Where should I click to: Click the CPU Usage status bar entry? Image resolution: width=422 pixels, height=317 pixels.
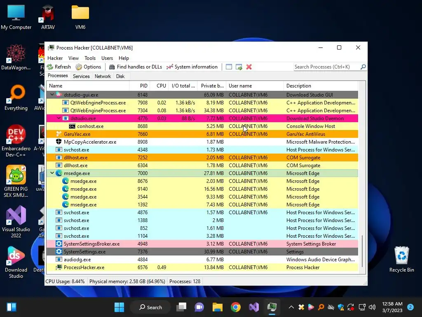[x=65, y=282]
